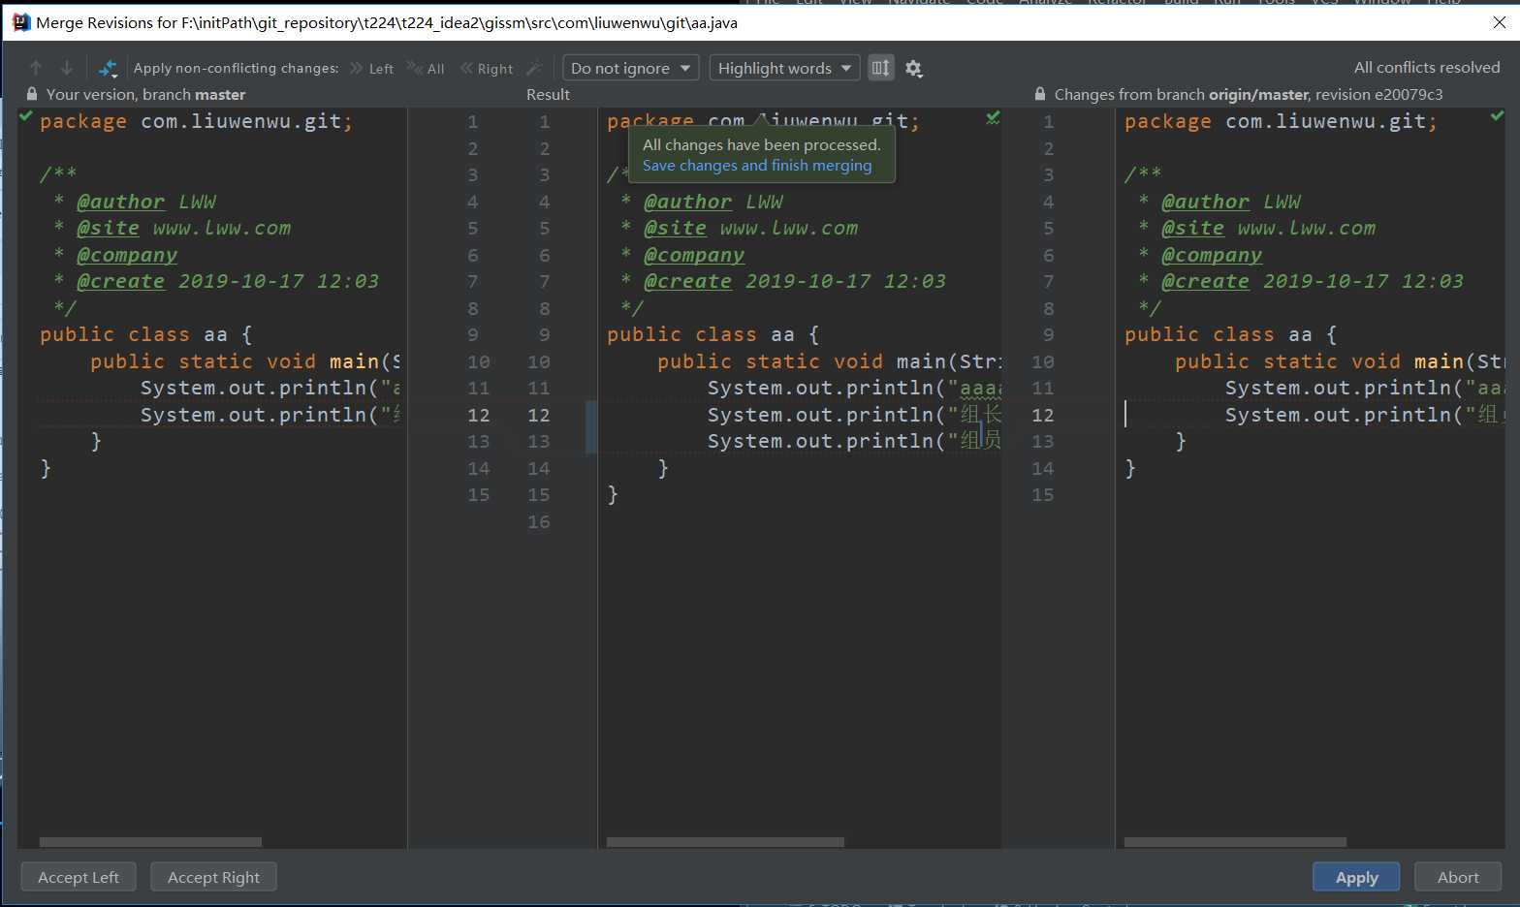Click the green checkmark in the Result pane

pos(993,117)
